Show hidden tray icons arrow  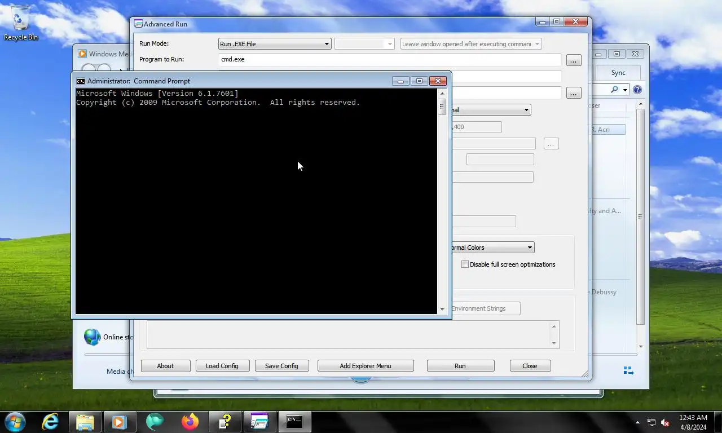tap(638, 422)
